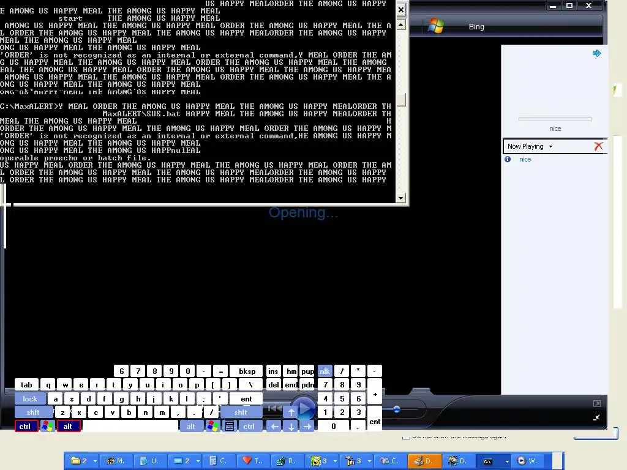Click the red X beside Now Playing

click(x=598, y=146)
